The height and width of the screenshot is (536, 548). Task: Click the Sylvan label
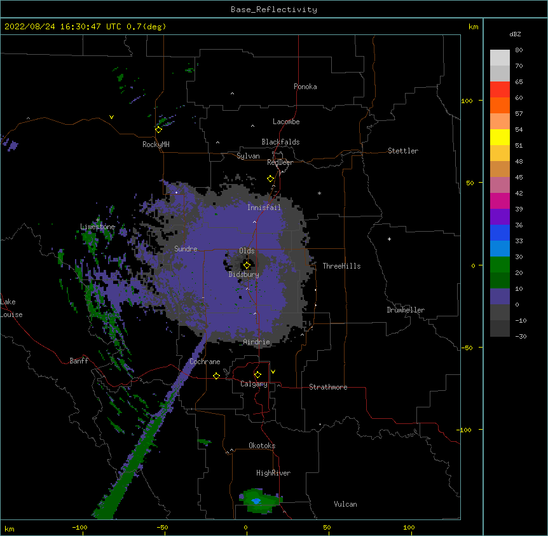point(248,156)
